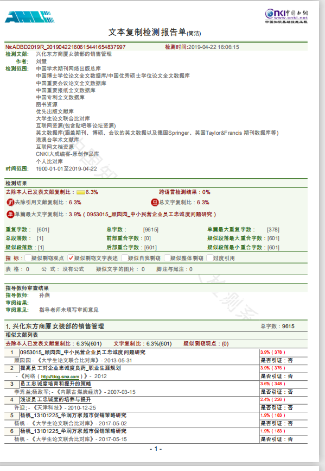Click the AMLC logo at top left
This screenshot has height=471, width=325.
tap(30, 17)
